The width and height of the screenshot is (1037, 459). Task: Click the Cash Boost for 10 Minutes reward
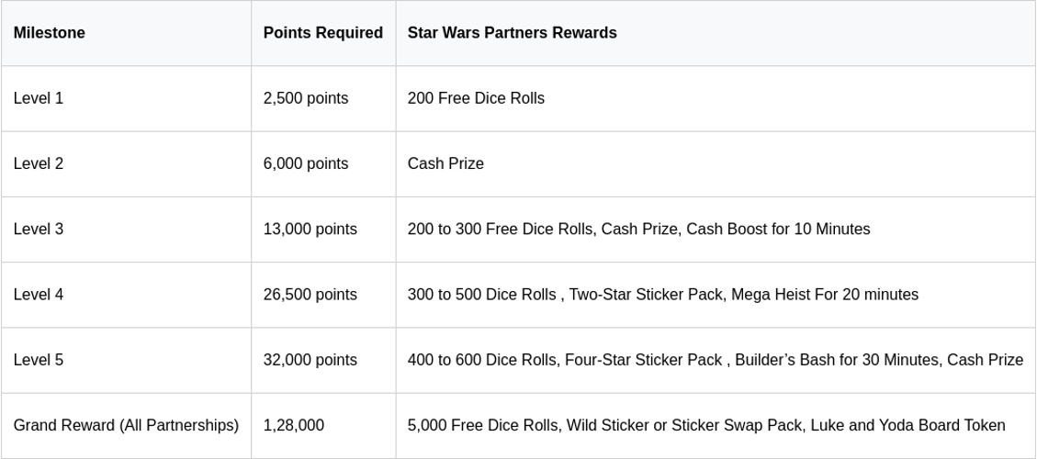pos(778,229)
